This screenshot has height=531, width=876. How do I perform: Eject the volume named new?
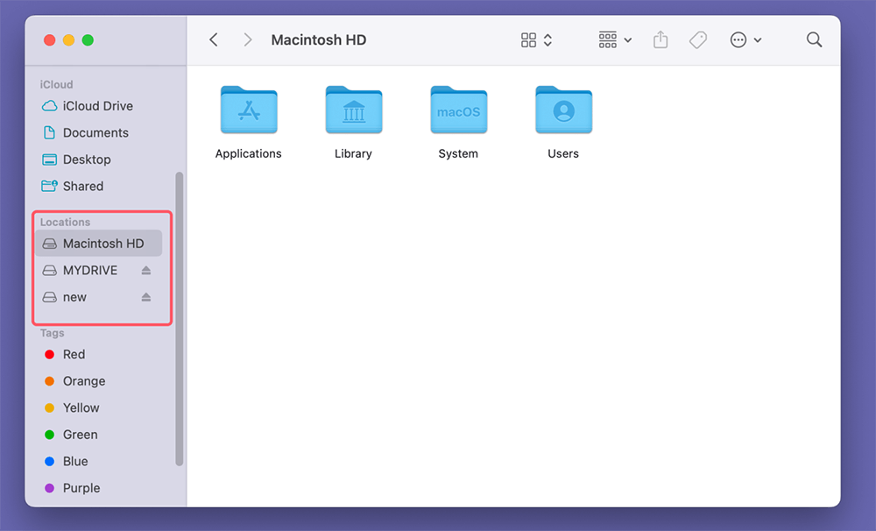146,297
